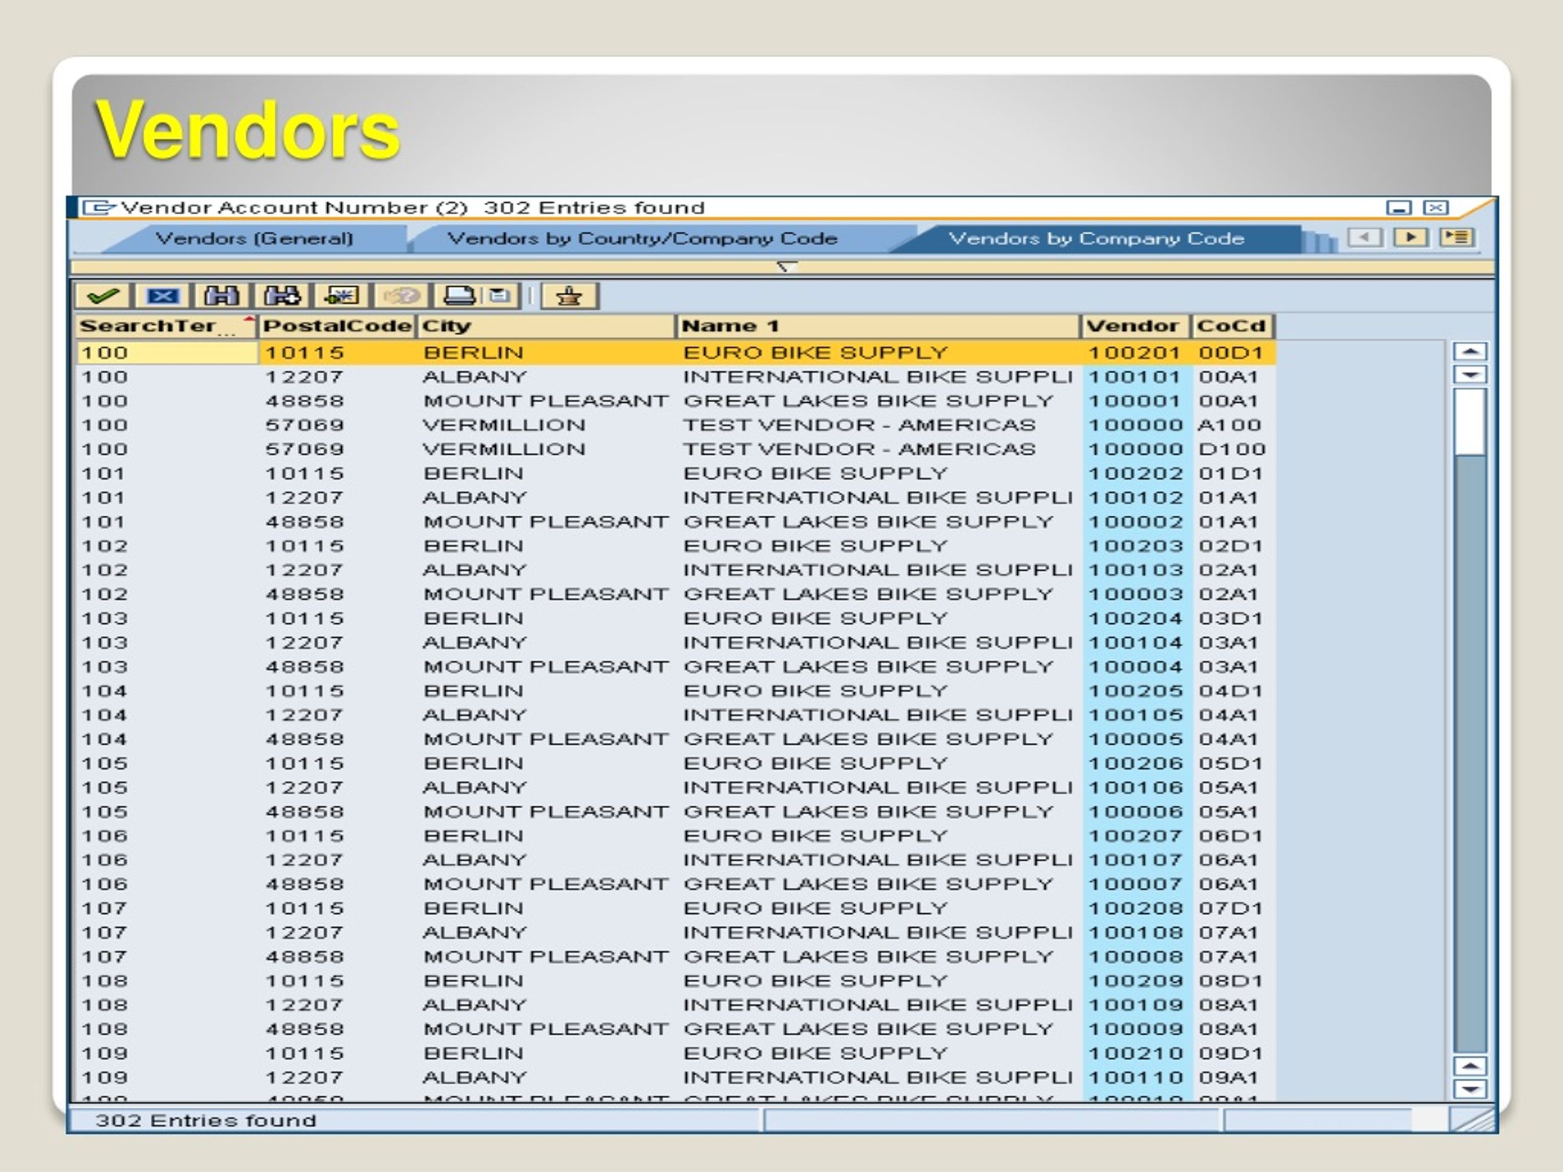Select vendor number 100108

(1135, 932)
